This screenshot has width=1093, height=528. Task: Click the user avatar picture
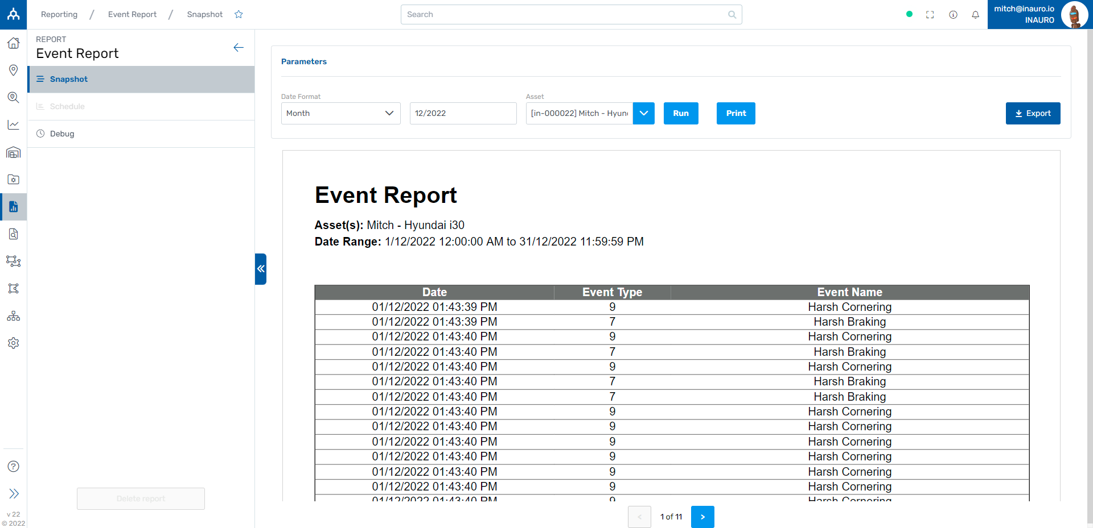(x=1074, y=15)
